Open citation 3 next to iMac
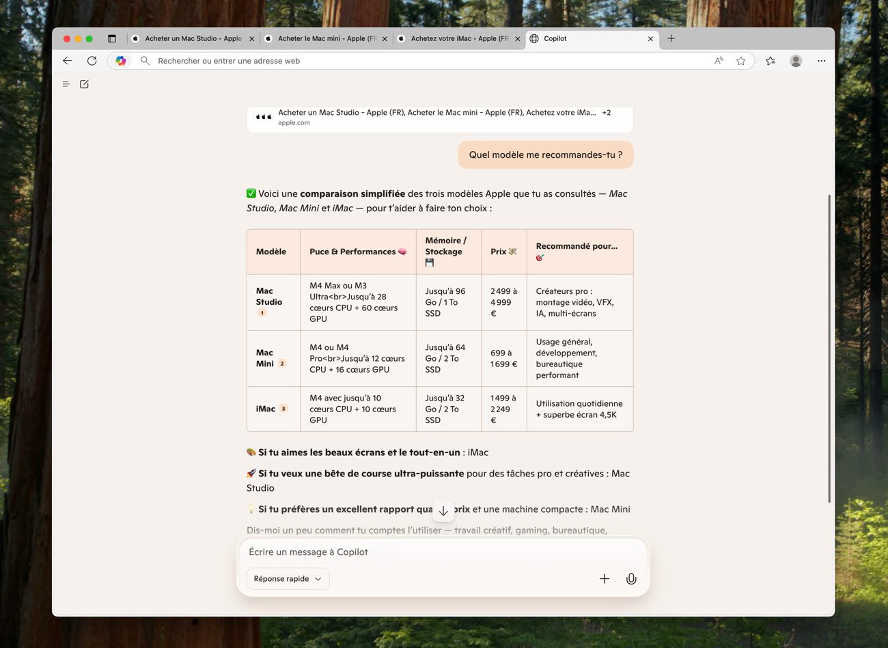 (x=283, y=409)
